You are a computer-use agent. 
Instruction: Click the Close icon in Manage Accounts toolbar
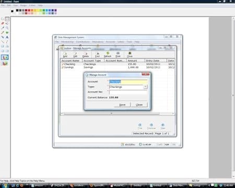(x=130, y=55)
